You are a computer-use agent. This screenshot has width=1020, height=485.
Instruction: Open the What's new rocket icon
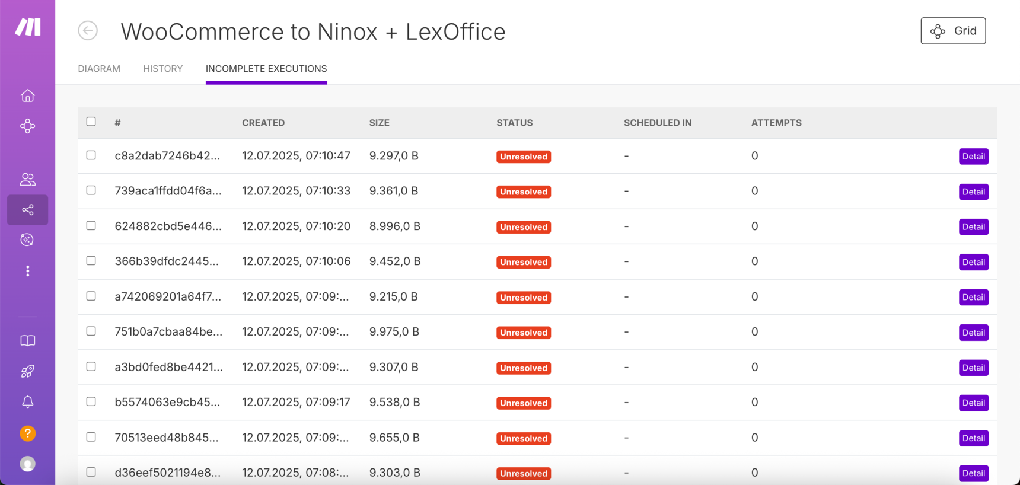coord(27,371)
